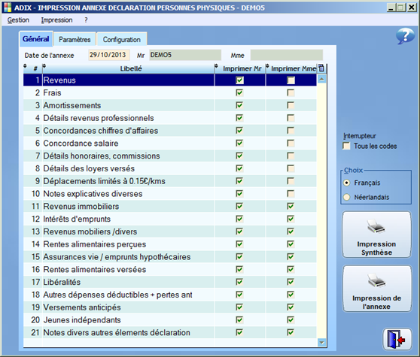This screenshot has height=357, width=420.
Task: Select Concordances chiffres d'affaires row
Action: pyautogui.click(x=170, y=131)
